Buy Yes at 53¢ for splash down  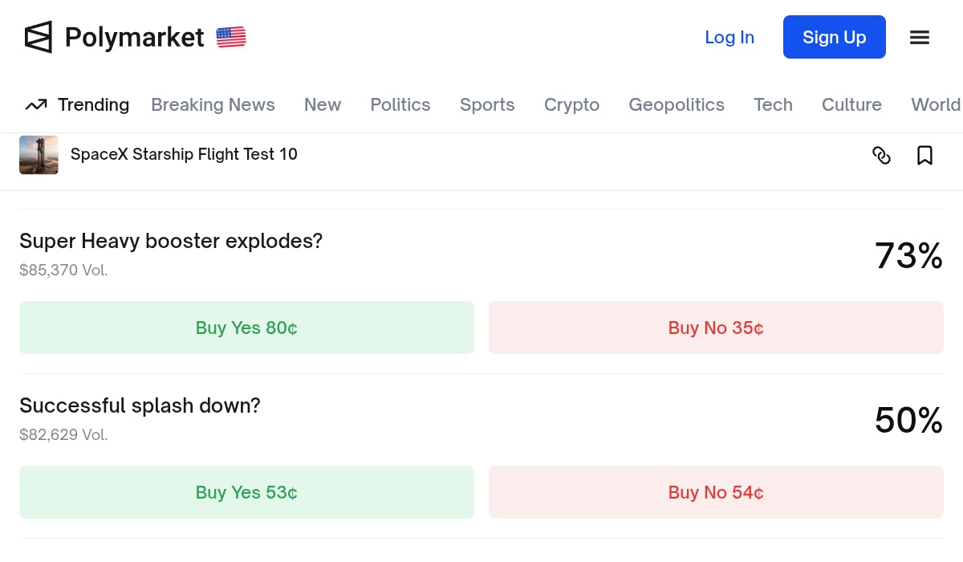click(246, 492)
